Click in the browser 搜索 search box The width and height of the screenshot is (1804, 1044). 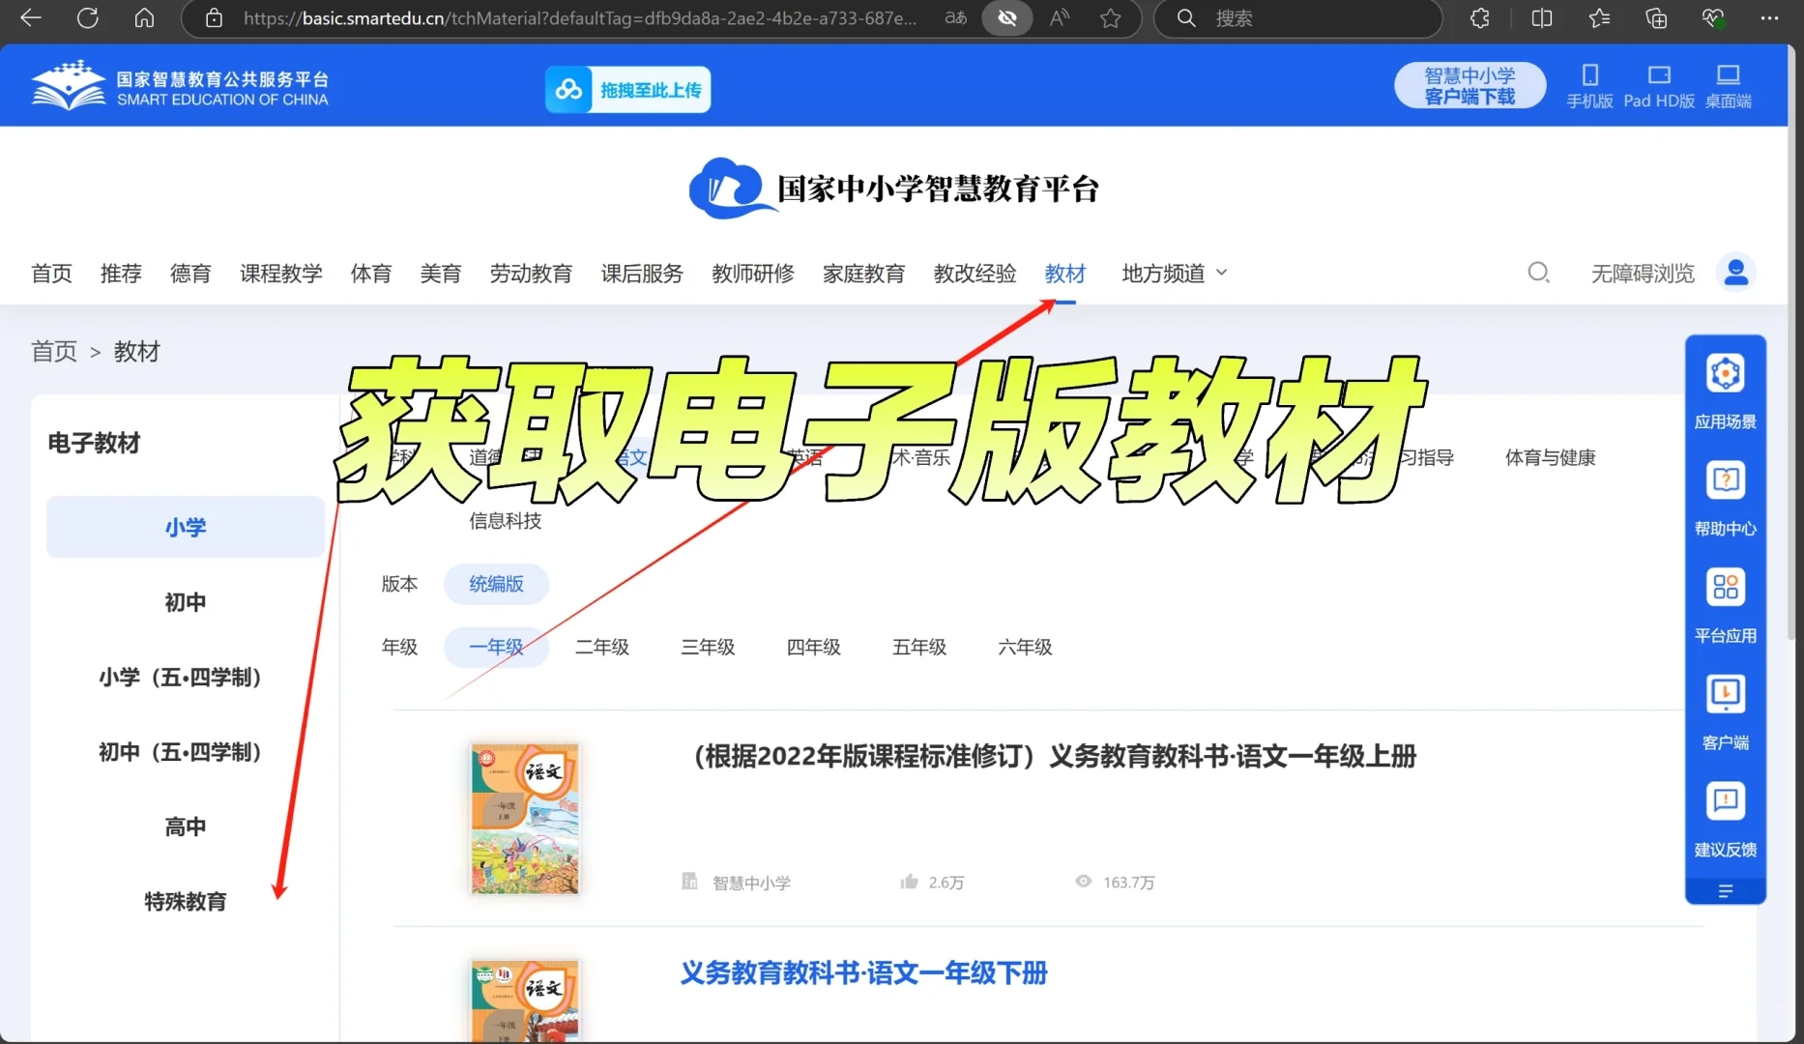(1297, 18)
